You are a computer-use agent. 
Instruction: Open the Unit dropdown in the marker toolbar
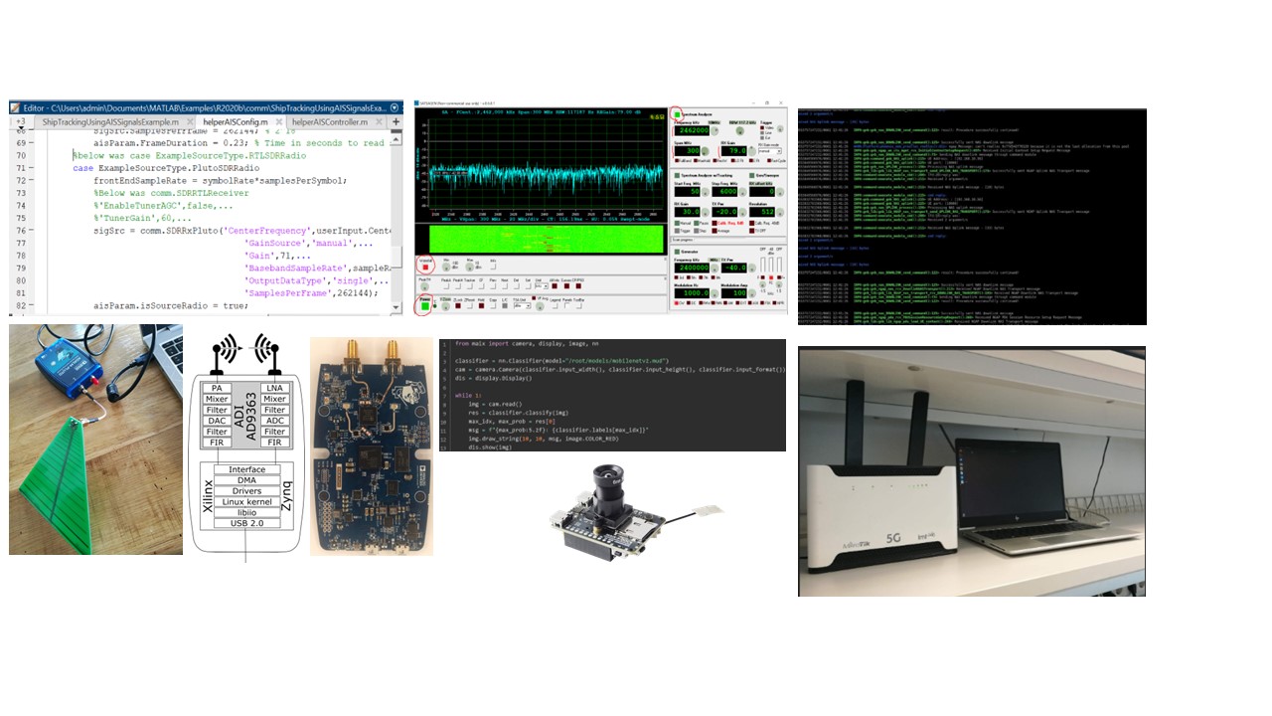click(x=542, y=286)
